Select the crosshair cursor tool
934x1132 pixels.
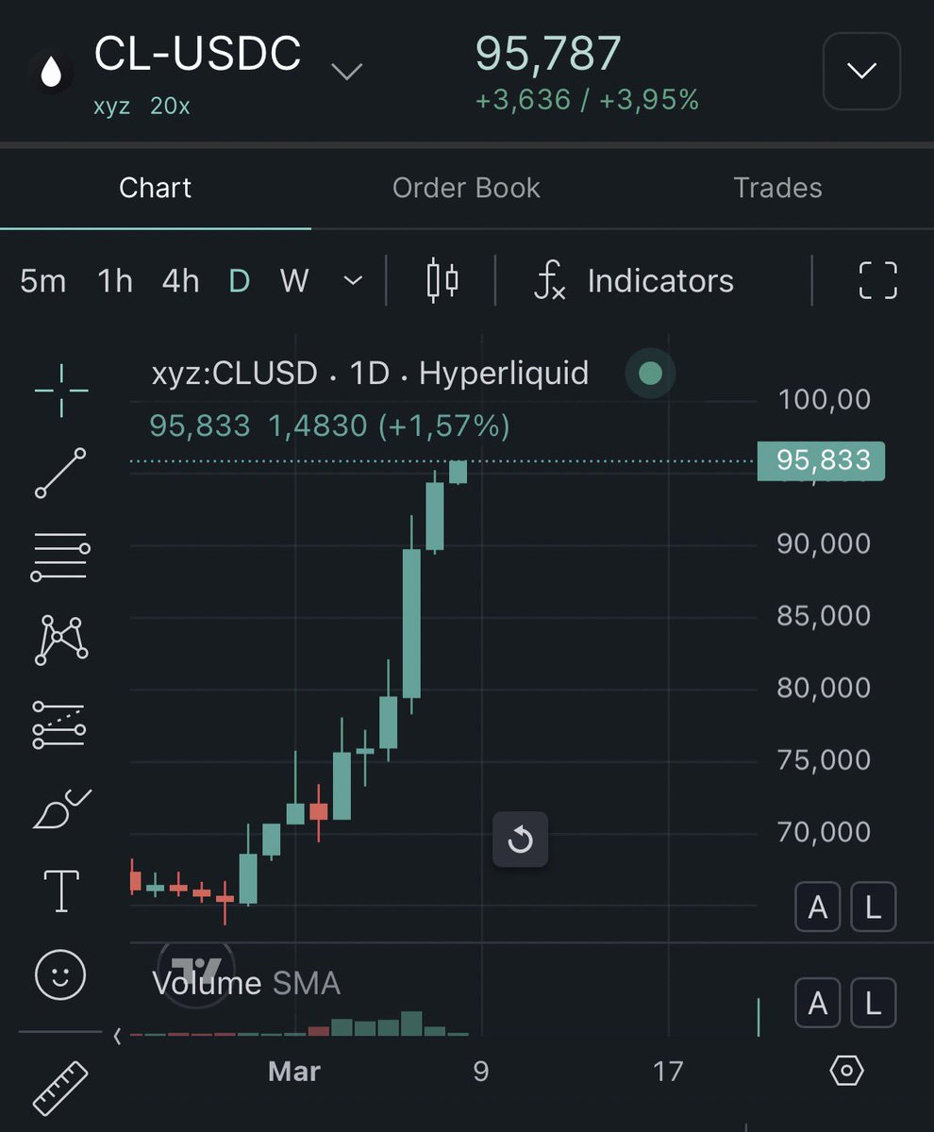pyautogui.click(x=61, y=389)
